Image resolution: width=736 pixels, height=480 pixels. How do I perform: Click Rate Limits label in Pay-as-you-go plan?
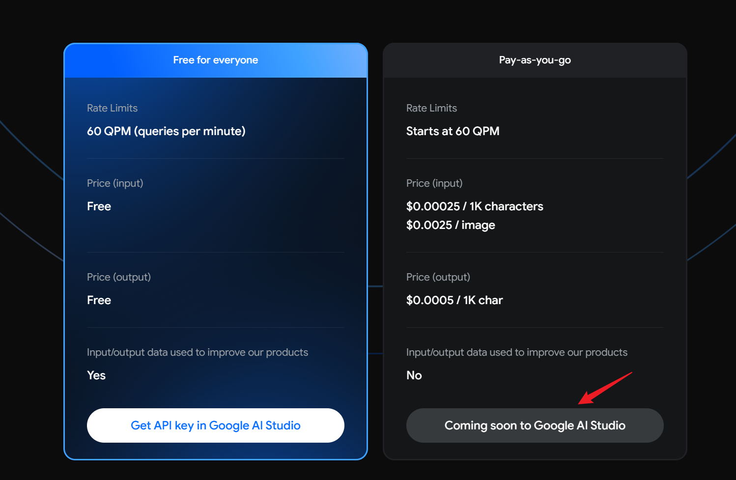[x=431, y=108]
